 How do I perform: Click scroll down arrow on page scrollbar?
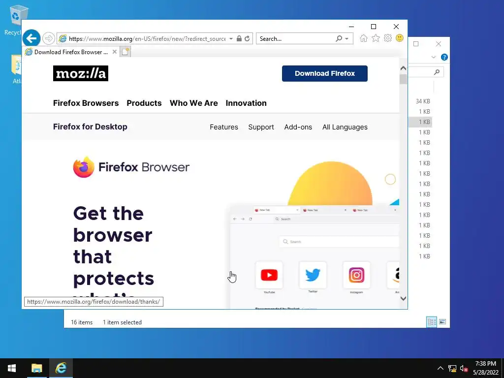(404, 299)
